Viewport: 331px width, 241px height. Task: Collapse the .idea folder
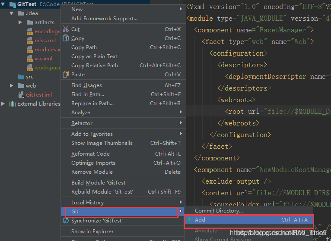coord(12,13)
